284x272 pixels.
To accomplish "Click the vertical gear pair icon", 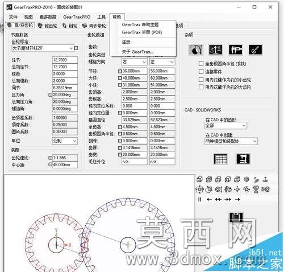I will (256, 189).
